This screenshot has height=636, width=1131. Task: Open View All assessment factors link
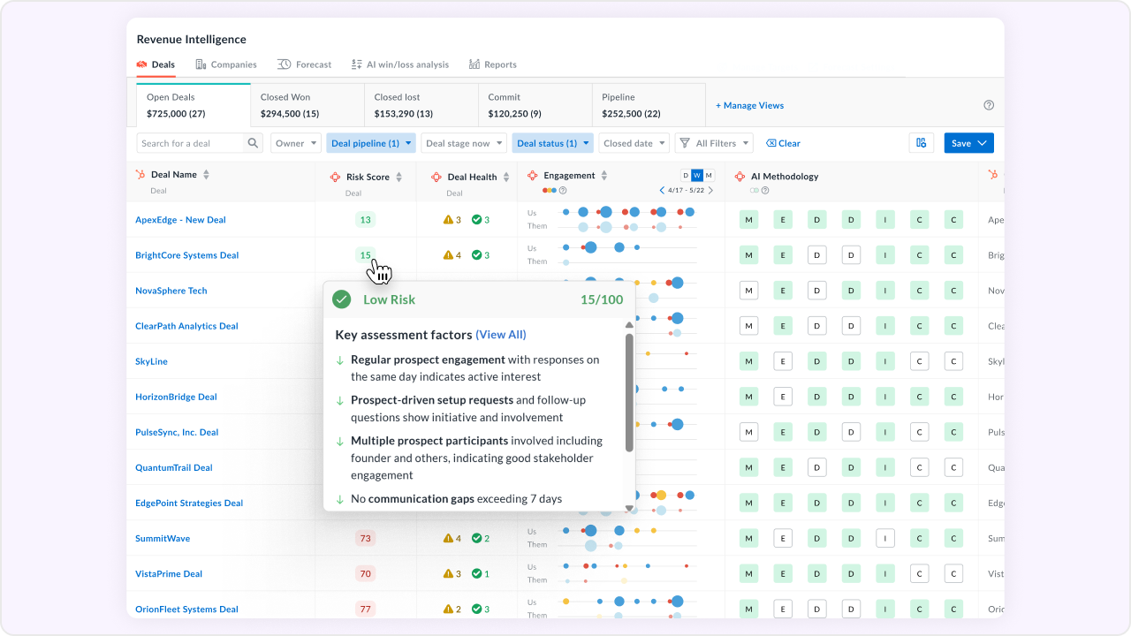click(x=501, y=335)
